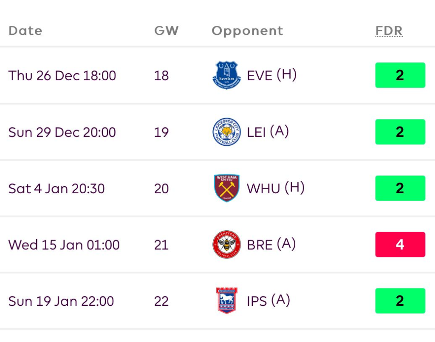435x342 pixels.
Task: Click the green FDR badge for Leicester
Action: [400, 132]
